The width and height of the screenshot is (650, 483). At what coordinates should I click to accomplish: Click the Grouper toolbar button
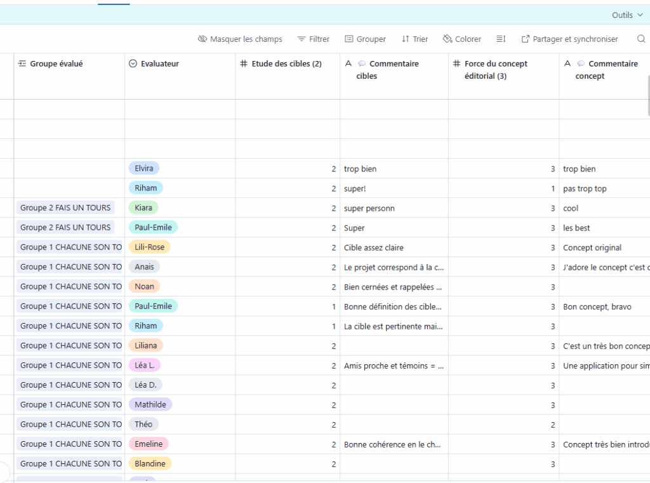[x=365, y=39]
